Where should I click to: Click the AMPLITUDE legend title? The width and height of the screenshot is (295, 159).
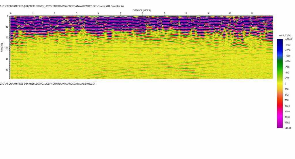tap(285, 35)
